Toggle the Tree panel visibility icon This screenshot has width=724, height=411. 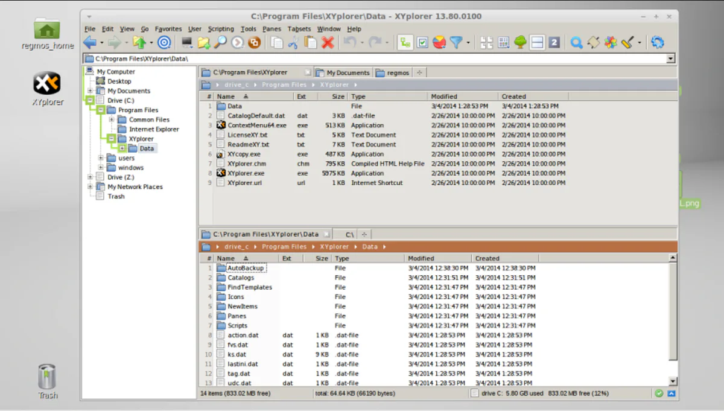521,42
